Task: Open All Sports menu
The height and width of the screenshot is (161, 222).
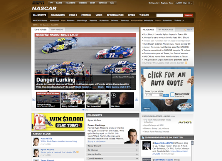Action: pos(39,15)
